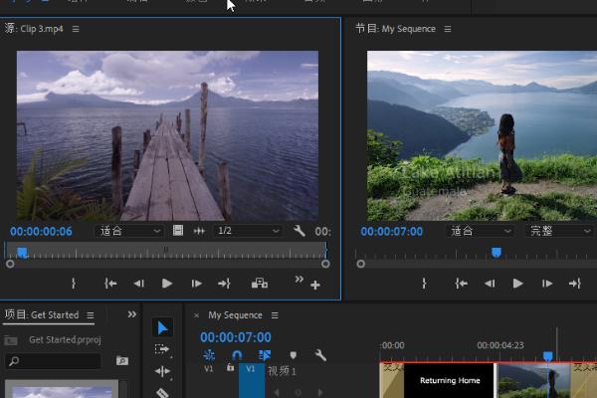Click the Get Started.prproj project entry
The image size is (597, 398).
coord(65,339)
